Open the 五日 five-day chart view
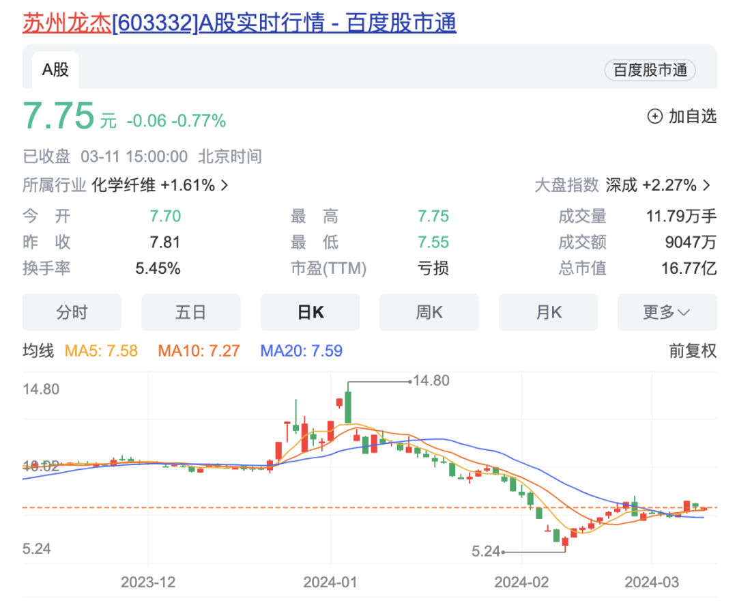 click(x=191, y=312)
